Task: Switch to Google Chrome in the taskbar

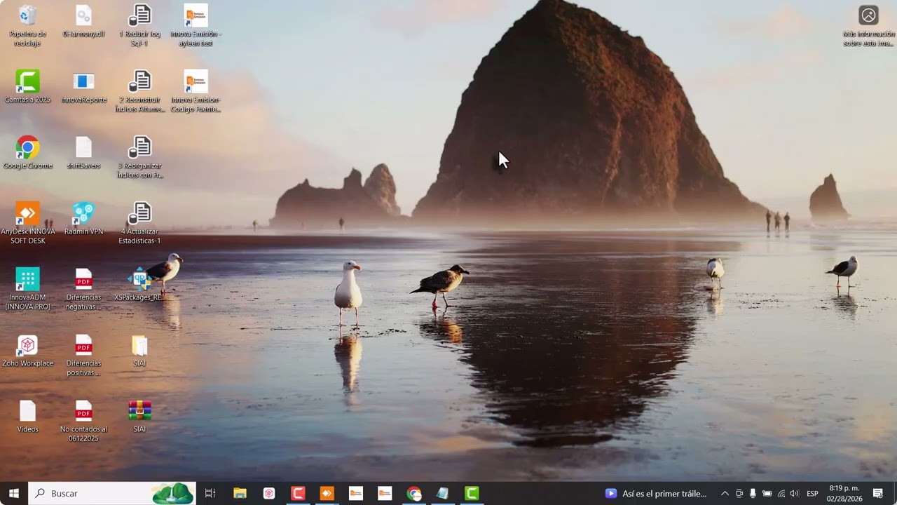Action: point(414,493)
